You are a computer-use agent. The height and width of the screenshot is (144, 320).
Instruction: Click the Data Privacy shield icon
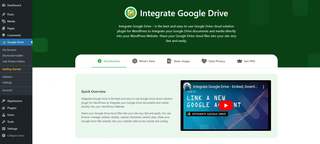(x=204, y=61)
